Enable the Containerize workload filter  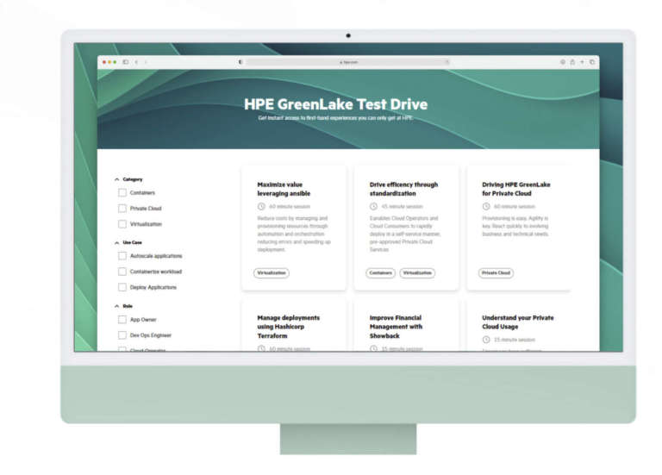[122, 272]
